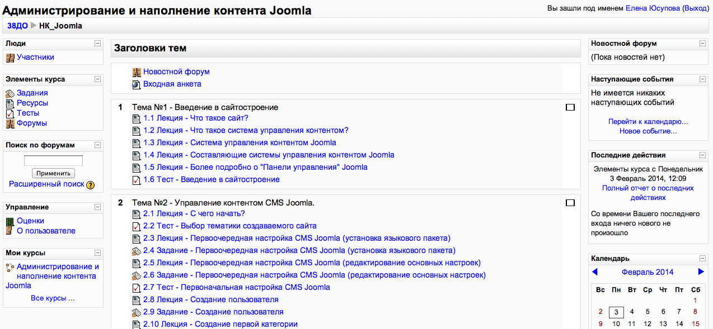Open the ЗВДО breadcrumb link
The height and width of the screenshot is (329, 713).
coord(17,26)
